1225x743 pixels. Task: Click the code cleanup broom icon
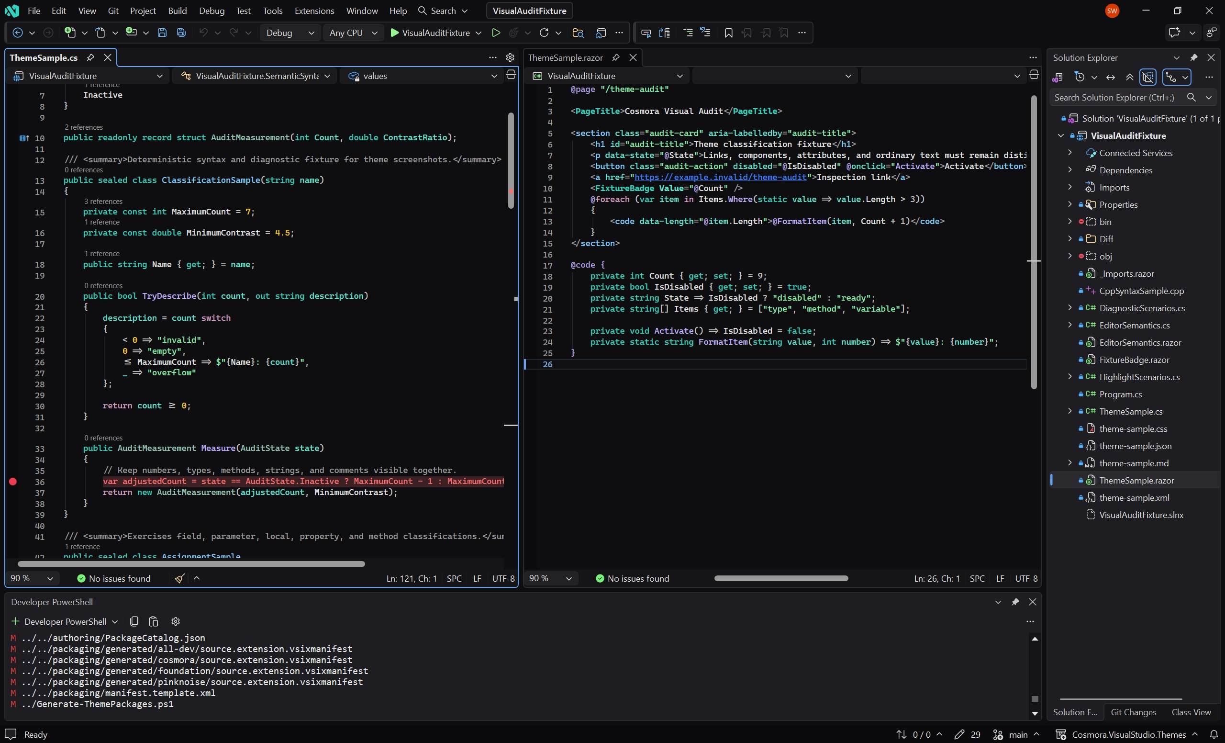tap(180, 578)
